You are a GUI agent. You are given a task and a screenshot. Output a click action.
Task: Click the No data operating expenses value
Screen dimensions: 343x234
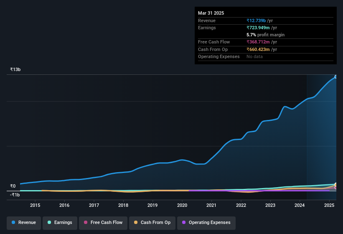pyautogui.click(x=254, y=57)
